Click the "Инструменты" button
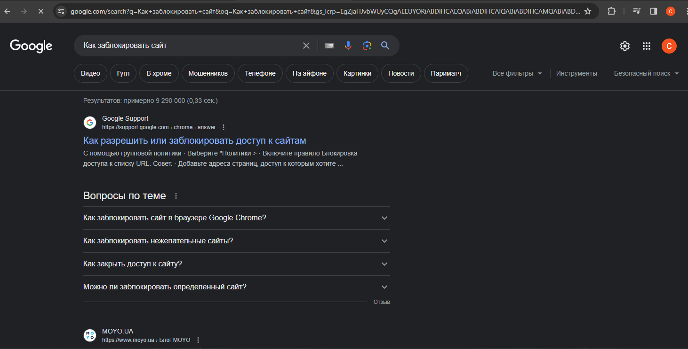The width and height of the screenshot is (688, 349). click(x=576, y=73)
